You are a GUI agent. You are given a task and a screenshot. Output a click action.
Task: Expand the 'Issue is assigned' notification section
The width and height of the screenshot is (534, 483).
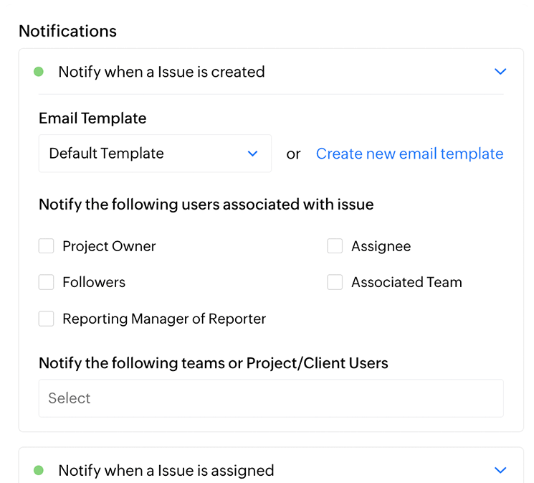click(500, 470)
